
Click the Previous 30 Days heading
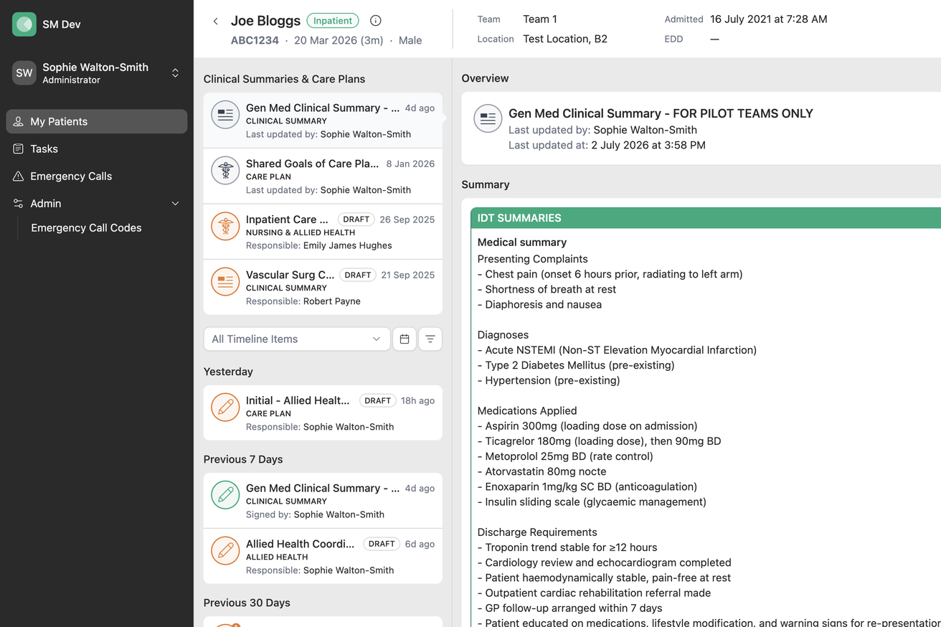click(x=247, y=603)
